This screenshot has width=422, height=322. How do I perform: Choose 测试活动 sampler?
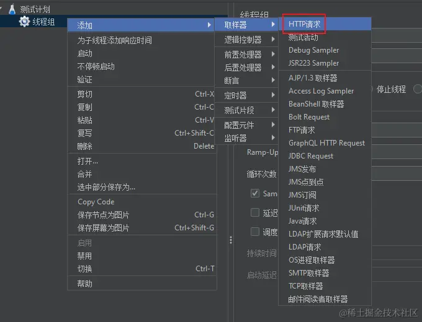[325, 37]
